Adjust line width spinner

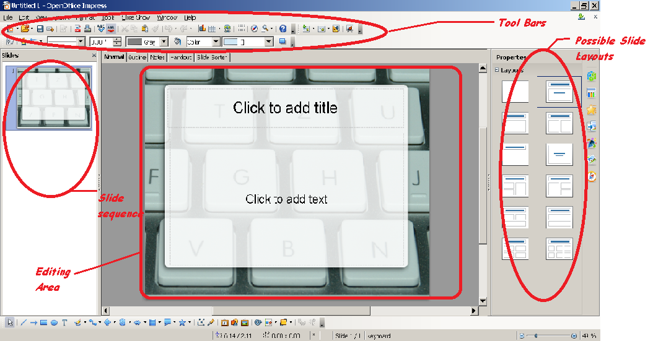click(x=117, y=41)
